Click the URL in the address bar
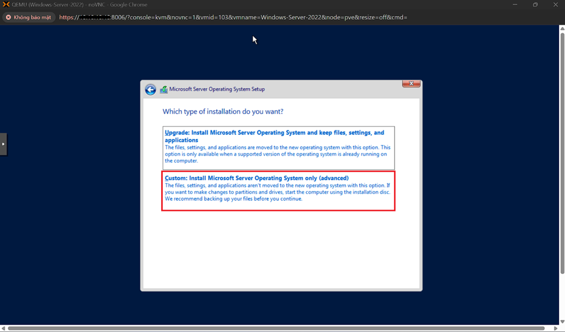The width and height of the screenshot is (565, 332). (233, 17)
